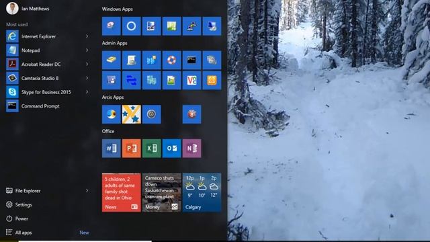The image size is (430, 242).
Task: Open the network connections tile in Windows Apps
Action: (191, 26)
